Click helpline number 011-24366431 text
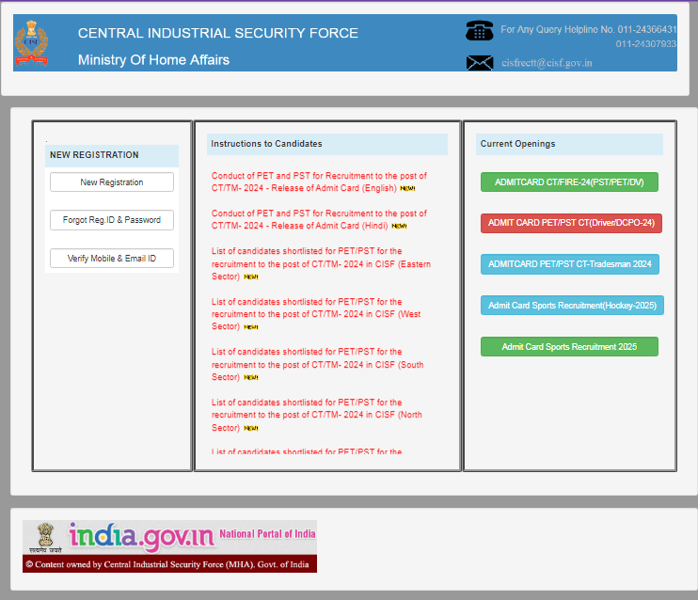 click(x=647, y=29)
